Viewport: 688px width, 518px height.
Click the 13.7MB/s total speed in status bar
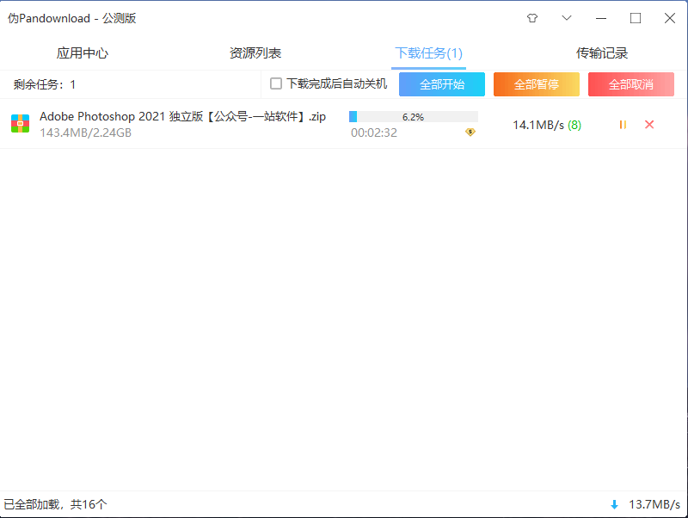pos(654,504)
